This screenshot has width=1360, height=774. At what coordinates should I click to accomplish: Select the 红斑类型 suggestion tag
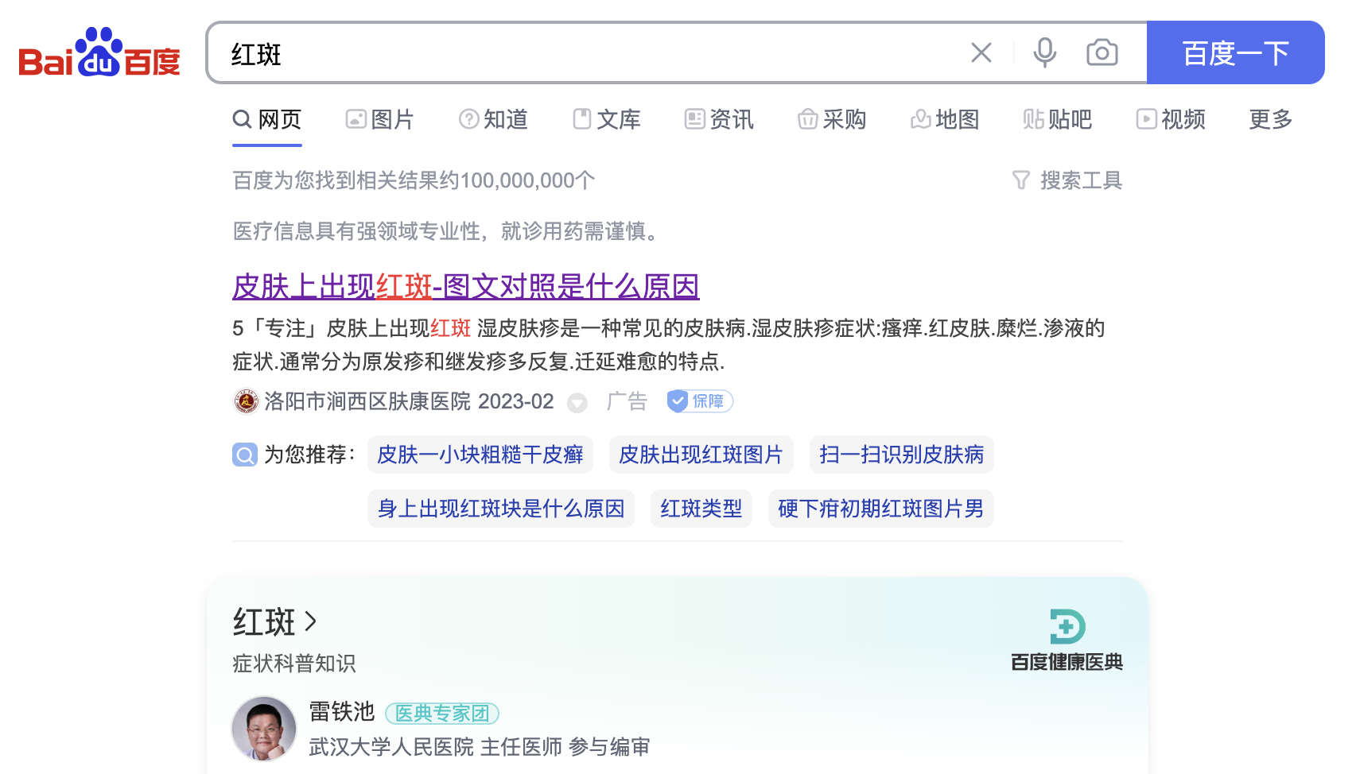(701, 509)
